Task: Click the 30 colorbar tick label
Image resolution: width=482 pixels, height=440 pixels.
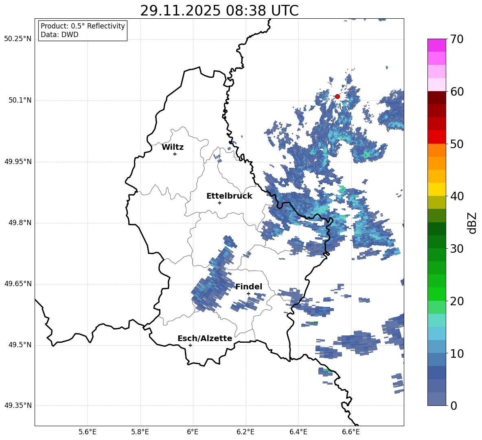Action: pos(457,249)
